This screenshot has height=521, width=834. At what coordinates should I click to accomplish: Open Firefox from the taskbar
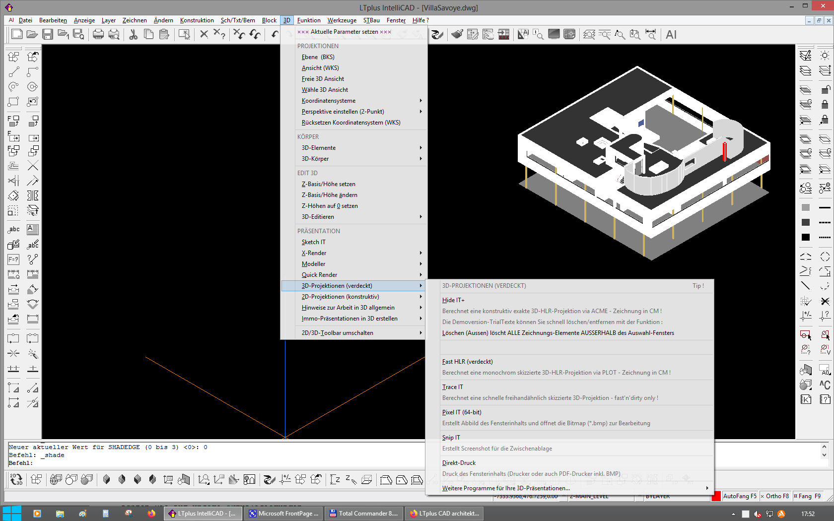[x=151, y=514]
